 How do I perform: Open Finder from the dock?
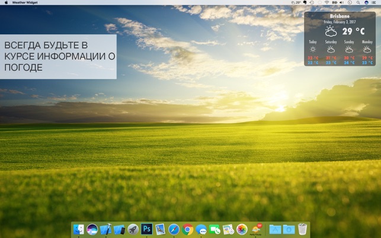pyautogui.click(x=78, y=229)
